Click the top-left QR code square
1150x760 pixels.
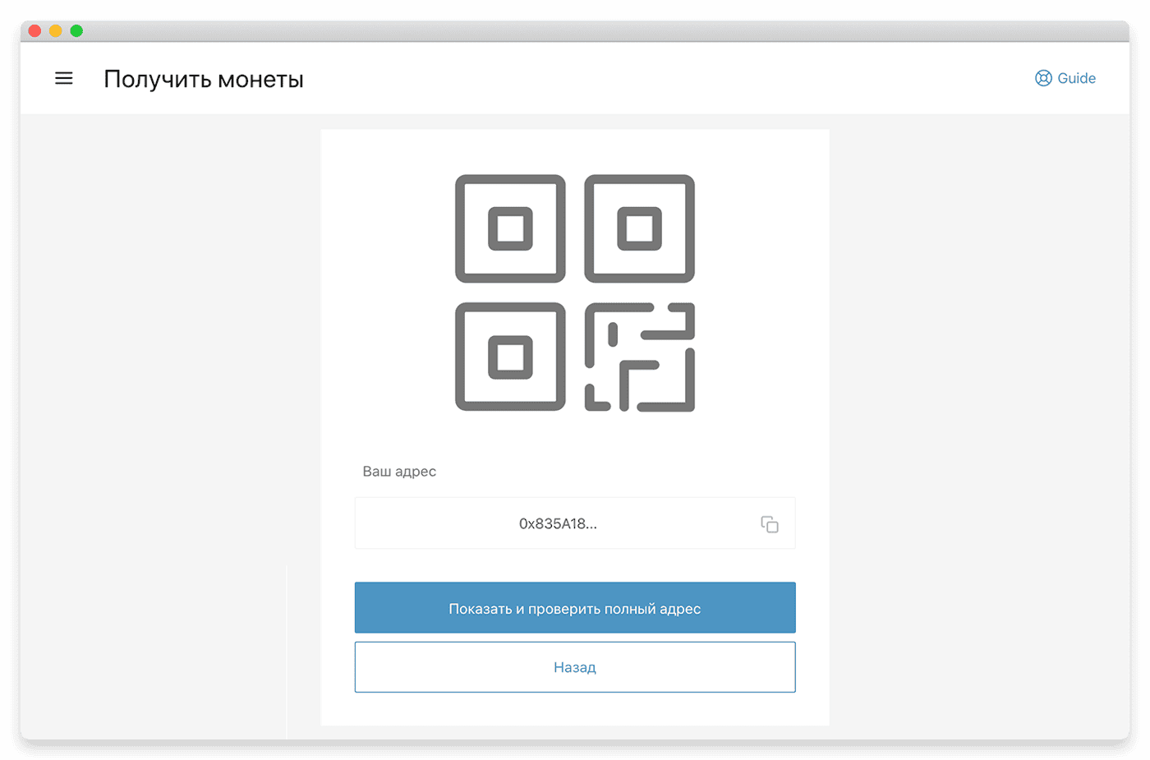pos(510,228)
